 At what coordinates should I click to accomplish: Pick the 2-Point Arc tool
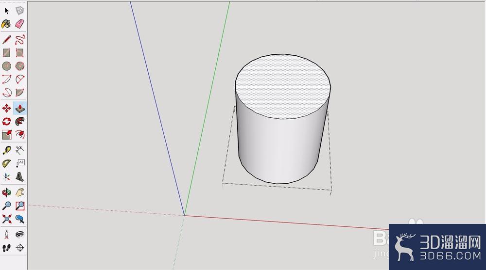[20, 79]
